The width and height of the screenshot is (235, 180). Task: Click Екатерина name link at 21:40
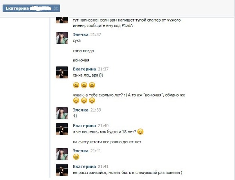(84, 126)
